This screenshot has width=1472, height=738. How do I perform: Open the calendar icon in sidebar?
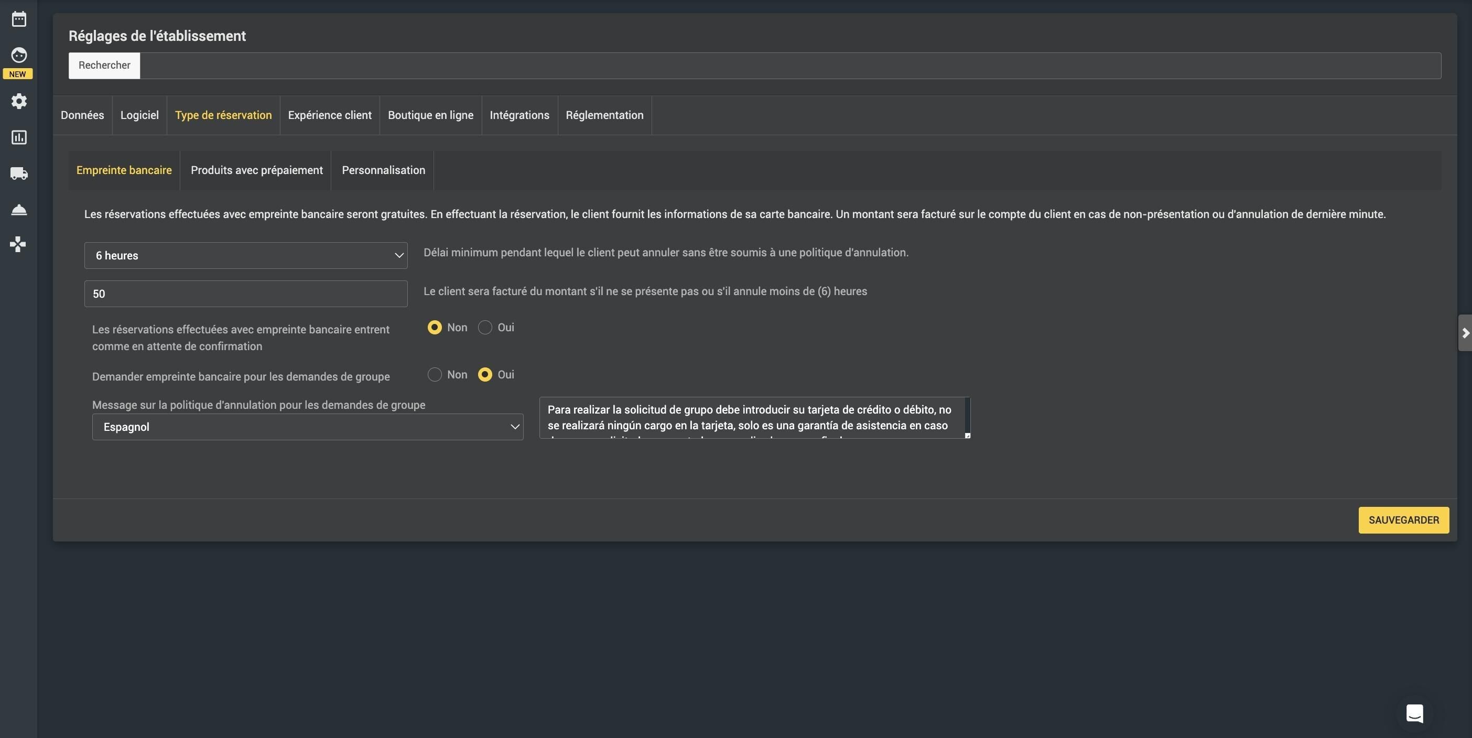tap(19, 19)
